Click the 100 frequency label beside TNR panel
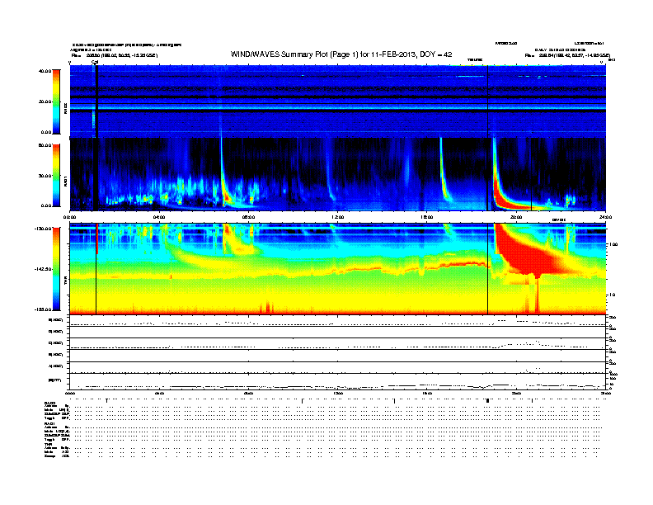Screen dimensions: 653x505 click(613, 244)
